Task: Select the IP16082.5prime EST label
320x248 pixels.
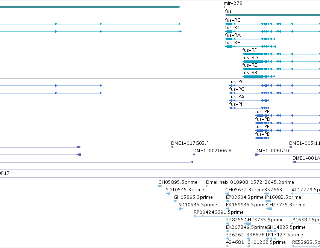Action: pos(283,197)
